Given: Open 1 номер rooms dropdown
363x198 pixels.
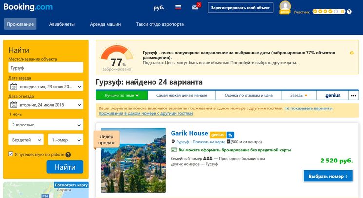Looking at the screenshot, I should [66, 140].
